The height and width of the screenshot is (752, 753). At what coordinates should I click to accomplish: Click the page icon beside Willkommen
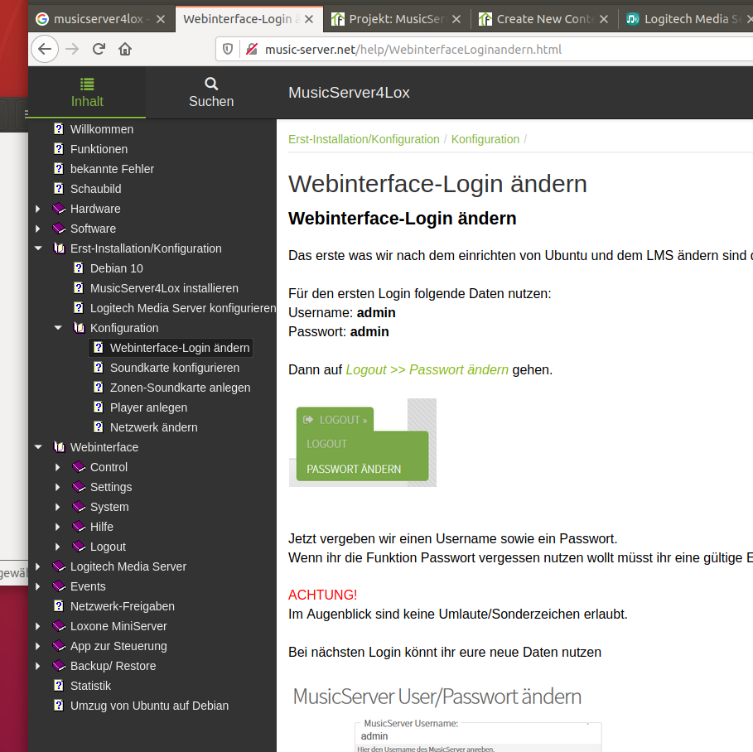pyautogui.click(x=59, y=129)
